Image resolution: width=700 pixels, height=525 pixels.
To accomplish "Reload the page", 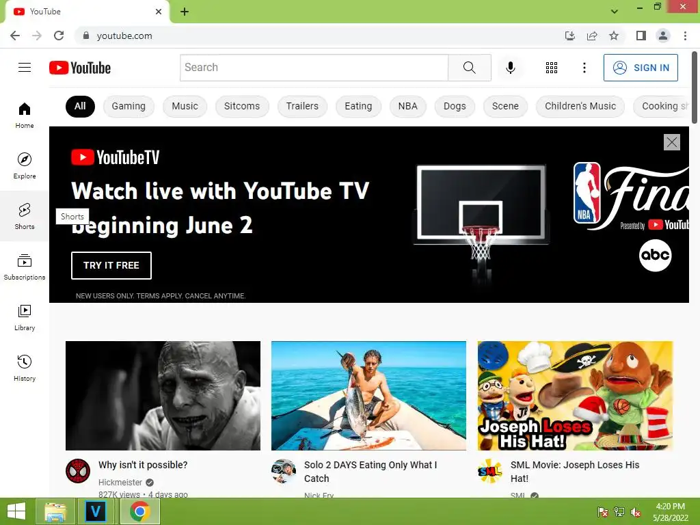I will [59, 36].
